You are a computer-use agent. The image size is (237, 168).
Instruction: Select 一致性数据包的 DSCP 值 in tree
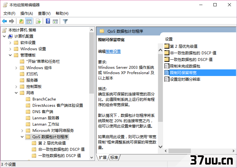(x=59, y=156)
